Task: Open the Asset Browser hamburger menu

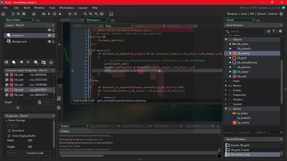Action: pos(280,31)
